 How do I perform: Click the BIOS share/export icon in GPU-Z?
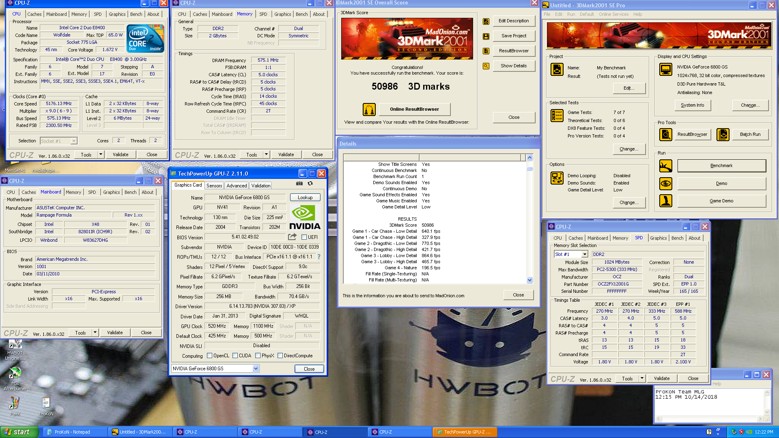click(292, 237)
